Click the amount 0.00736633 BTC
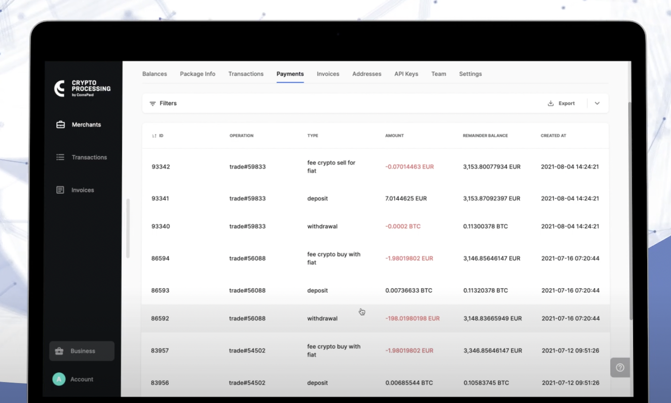 [409, 291]
